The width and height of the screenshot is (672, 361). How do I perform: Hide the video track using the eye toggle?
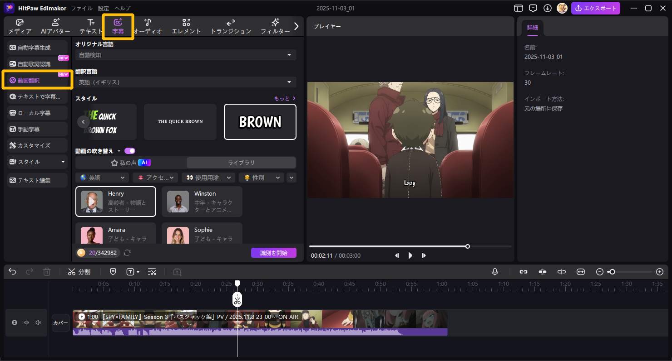pos(26,322)
